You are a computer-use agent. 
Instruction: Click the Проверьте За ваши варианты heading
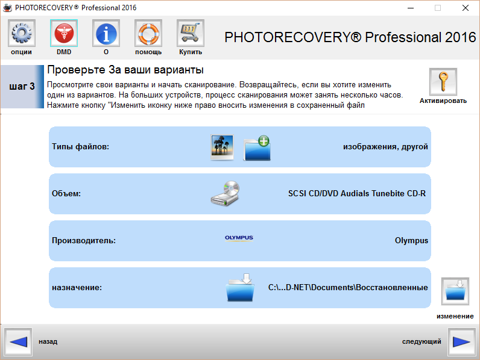tap(125, 70)
